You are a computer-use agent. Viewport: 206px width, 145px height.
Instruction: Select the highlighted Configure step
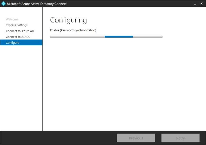(21, 42)
